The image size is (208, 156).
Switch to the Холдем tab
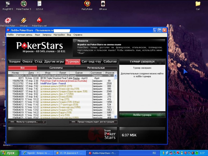tap(15, 62)
